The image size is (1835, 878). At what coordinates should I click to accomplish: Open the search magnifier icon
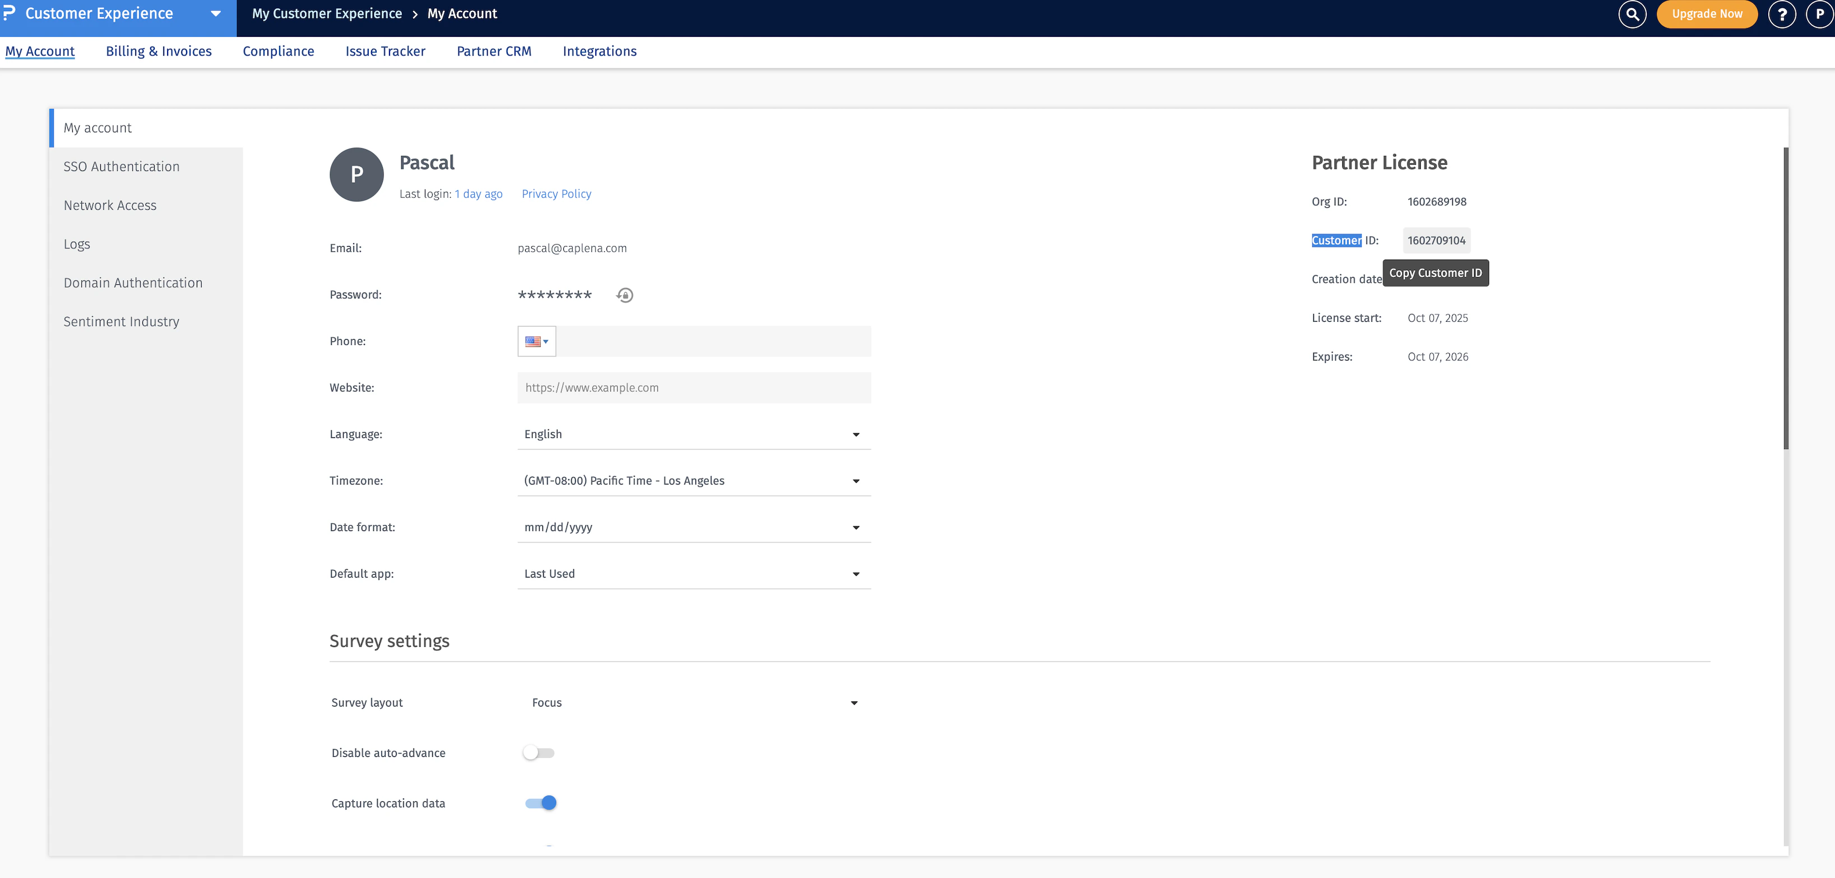[1632, 14]
